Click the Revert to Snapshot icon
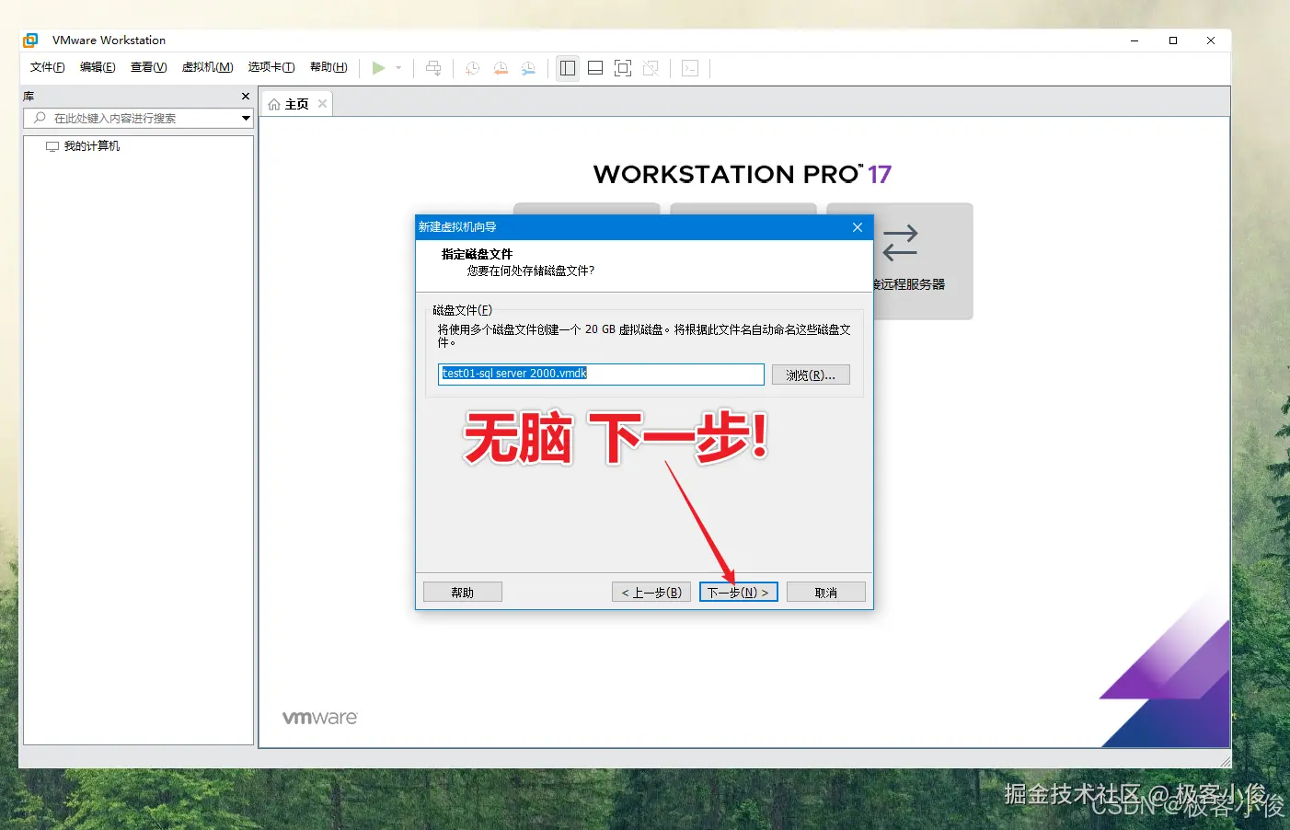The width and height of the screenshot is (1290, 830). point(501,68)
